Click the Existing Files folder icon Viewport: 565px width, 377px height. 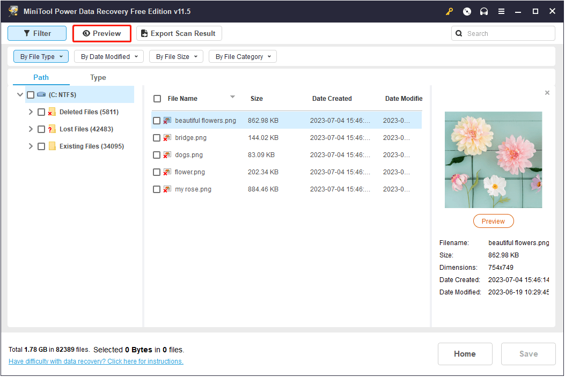point(52,146)
